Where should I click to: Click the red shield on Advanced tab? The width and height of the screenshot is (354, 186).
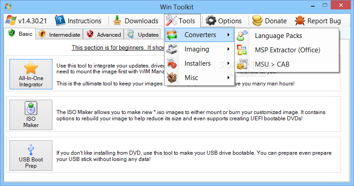pos(90,34)
